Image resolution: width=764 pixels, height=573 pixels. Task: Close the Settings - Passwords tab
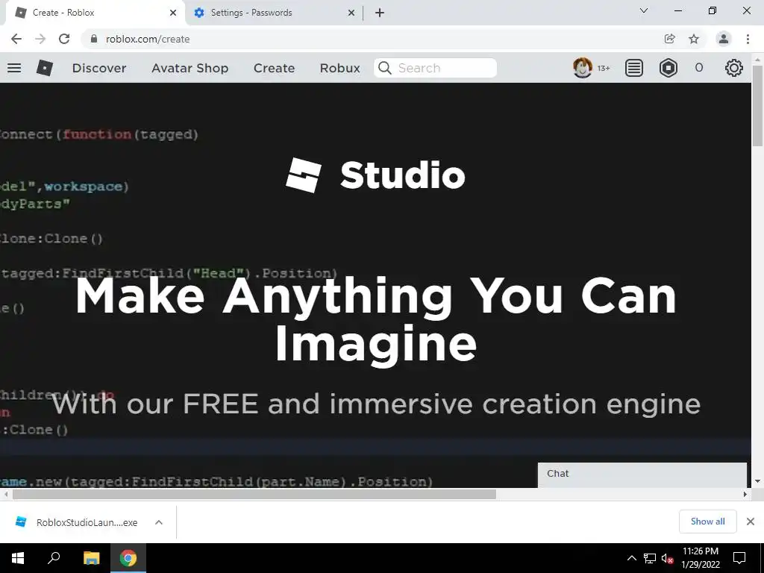[351, 13]
